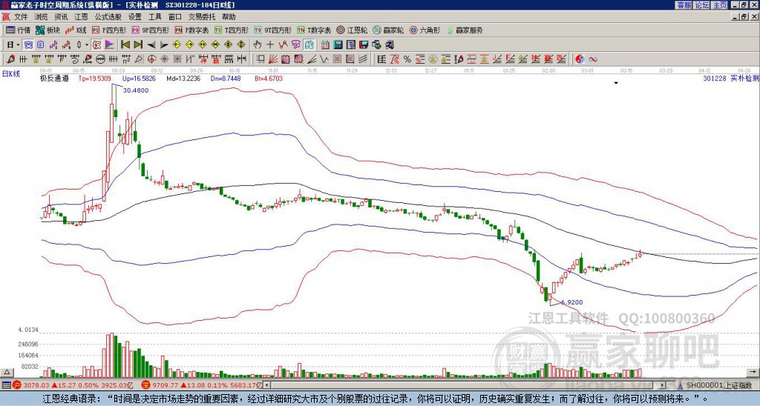Click the 30.4800 high price label

tap(136, 90)
